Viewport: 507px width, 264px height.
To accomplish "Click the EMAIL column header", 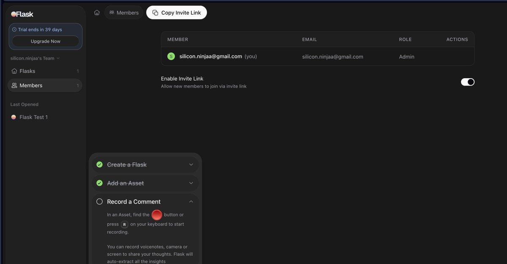I will (x=309, y=39).
